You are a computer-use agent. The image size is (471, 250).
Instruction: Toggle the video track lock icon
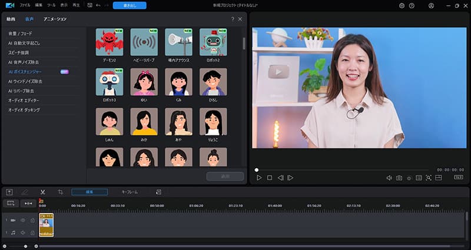[32, 220]
